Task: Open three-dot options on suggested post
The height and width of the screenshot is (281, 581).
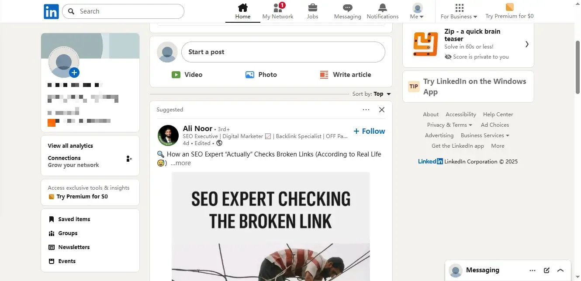Action: [366, 110]
